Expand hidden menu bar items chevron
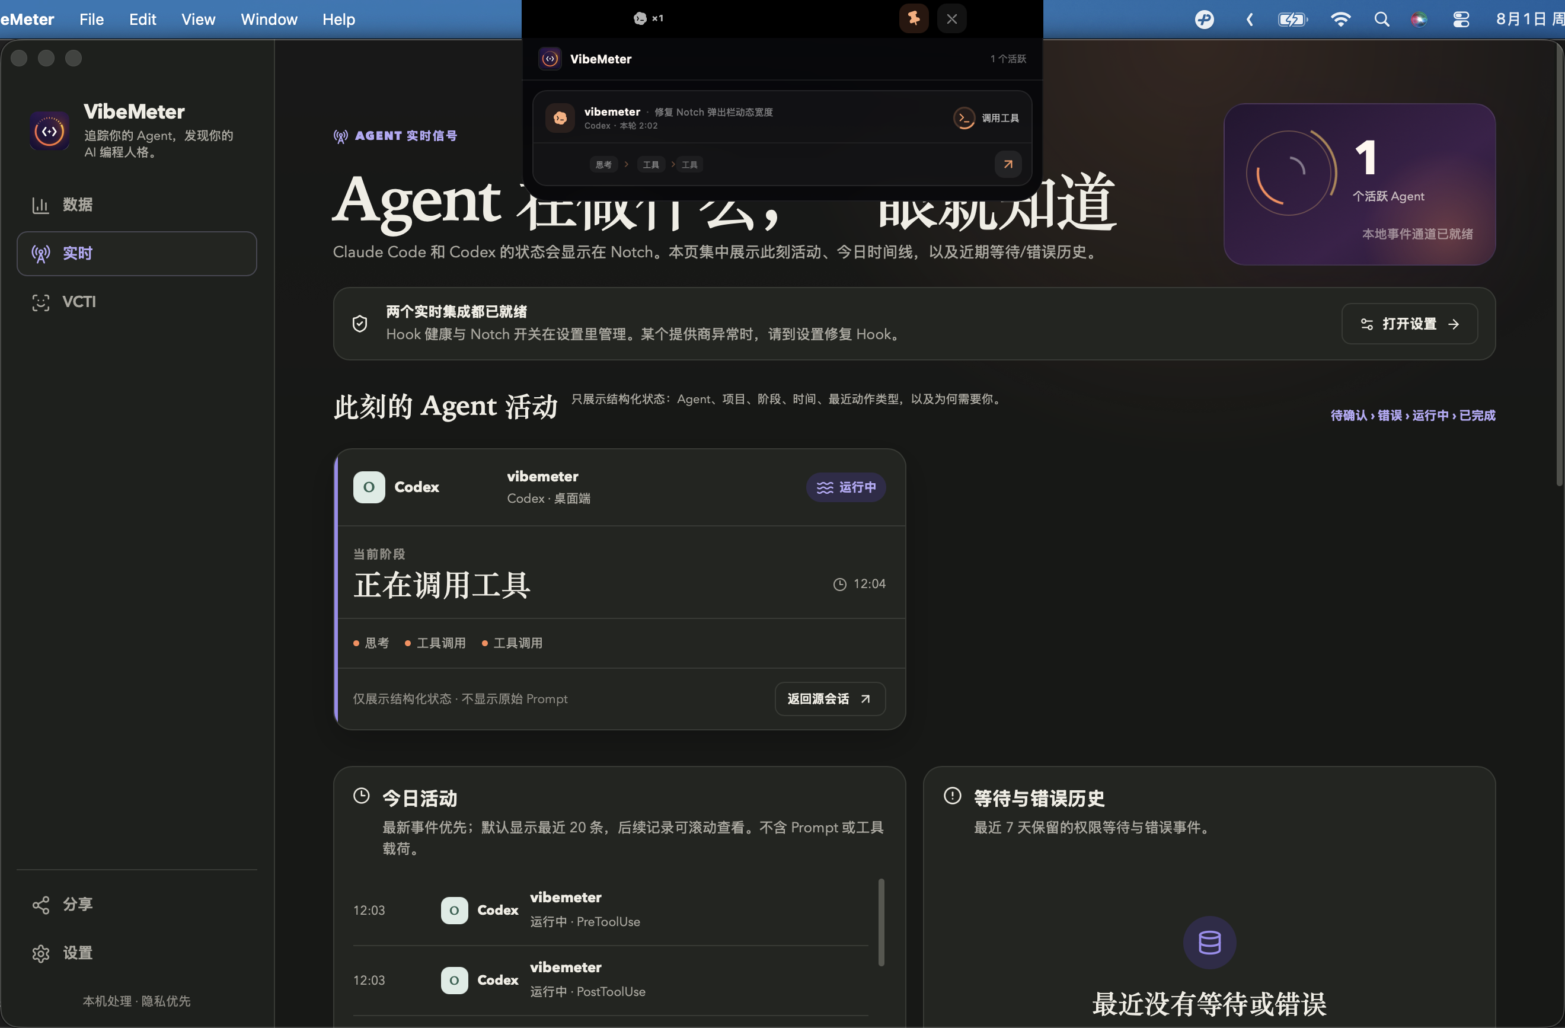This screenshot has height=1028, width=1565. tap(1250, 19)
